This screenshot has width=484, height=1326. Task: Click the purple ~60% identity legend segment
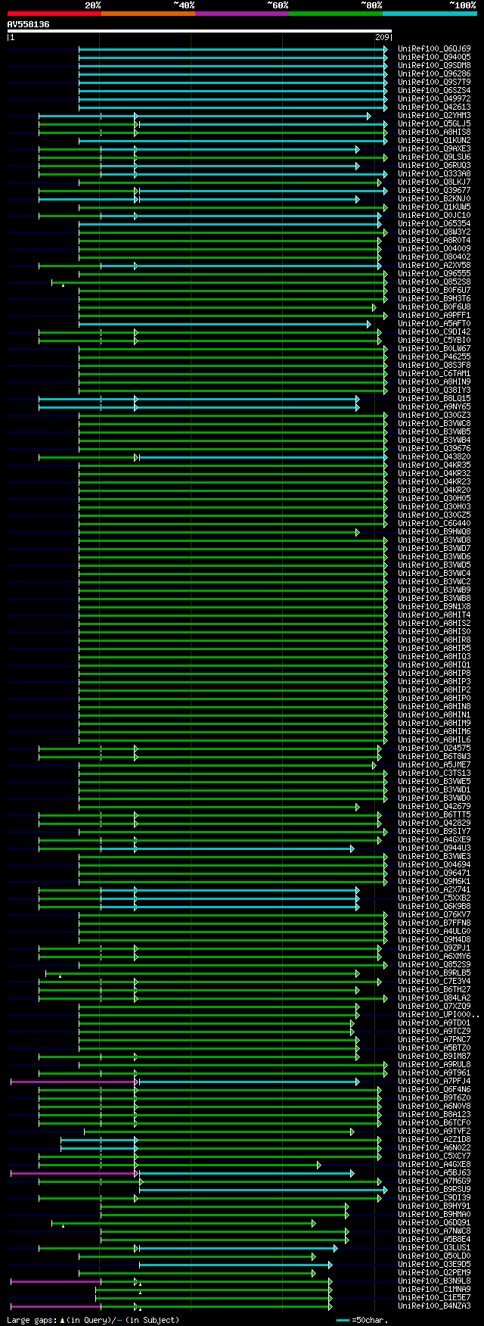coord(242,13)
